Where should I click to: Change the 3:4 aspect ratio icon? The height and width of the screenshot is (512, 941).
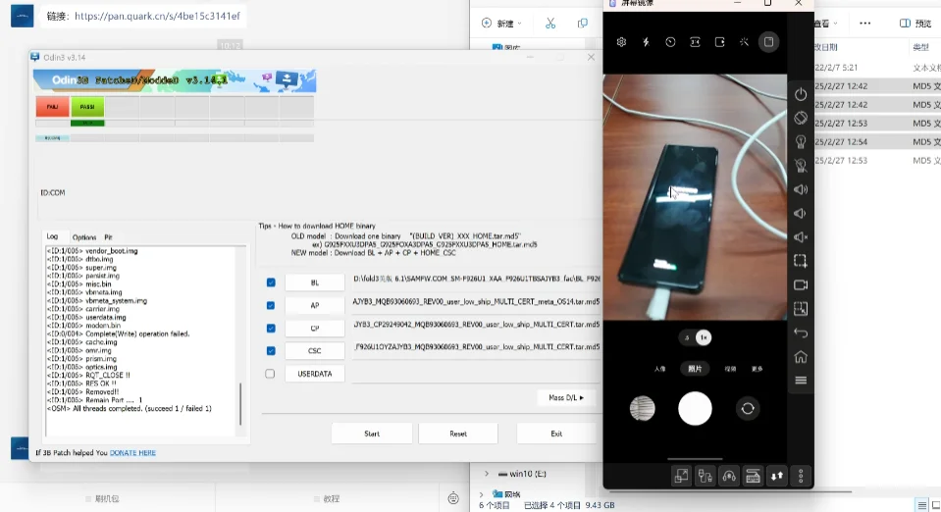[695, 42]
